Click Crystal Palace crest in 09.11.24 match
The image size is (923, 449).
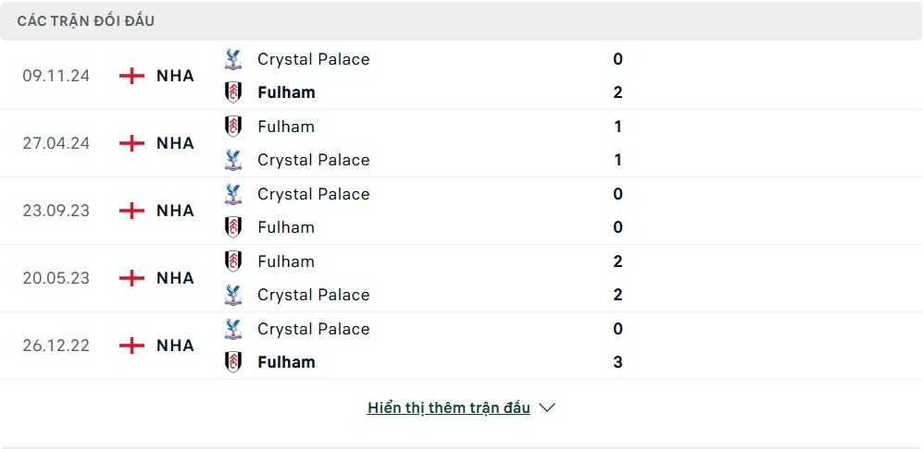pos(233,59)
